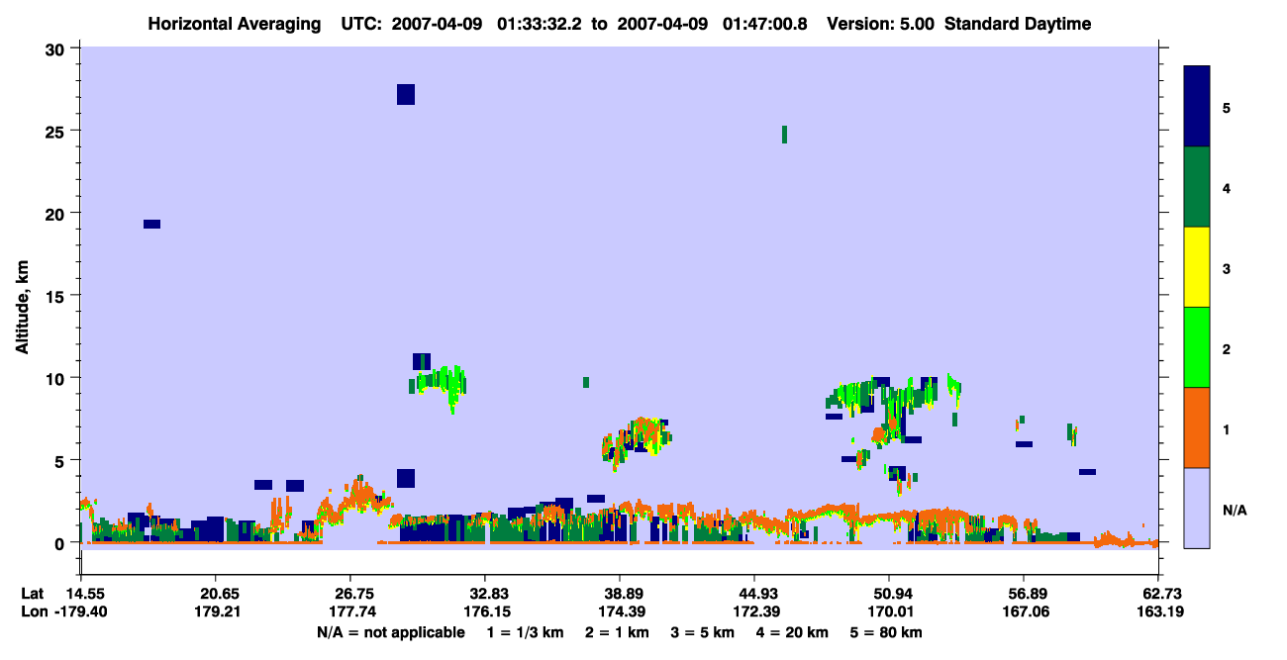Viewport: 1287px width, 660px height.
Task: Click the dark blue block near 27 km altitude
Action: tap(405, 94)
